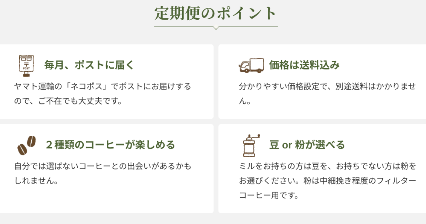Click the white card about shipping-included price

pos(322,81)
